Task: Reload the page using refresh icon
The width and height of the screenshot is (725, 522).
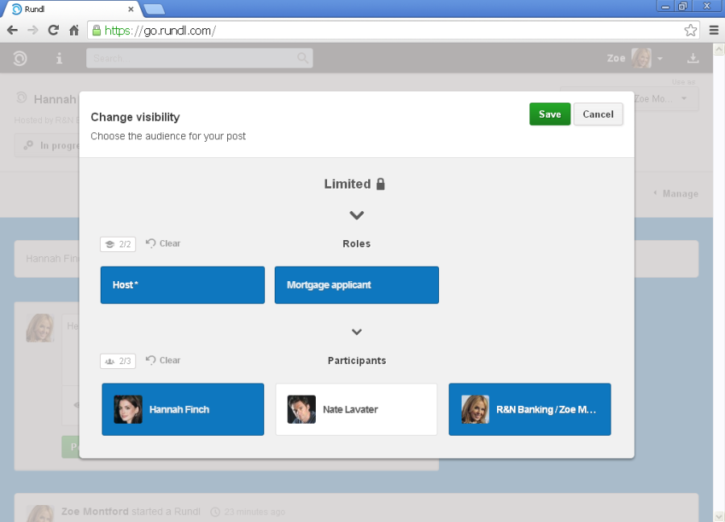Action: 53,31
